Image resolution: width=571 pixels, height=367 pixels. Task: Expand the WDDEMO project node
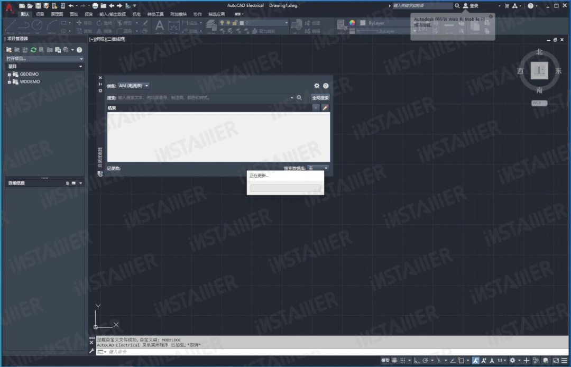click(x=9, y=82)
